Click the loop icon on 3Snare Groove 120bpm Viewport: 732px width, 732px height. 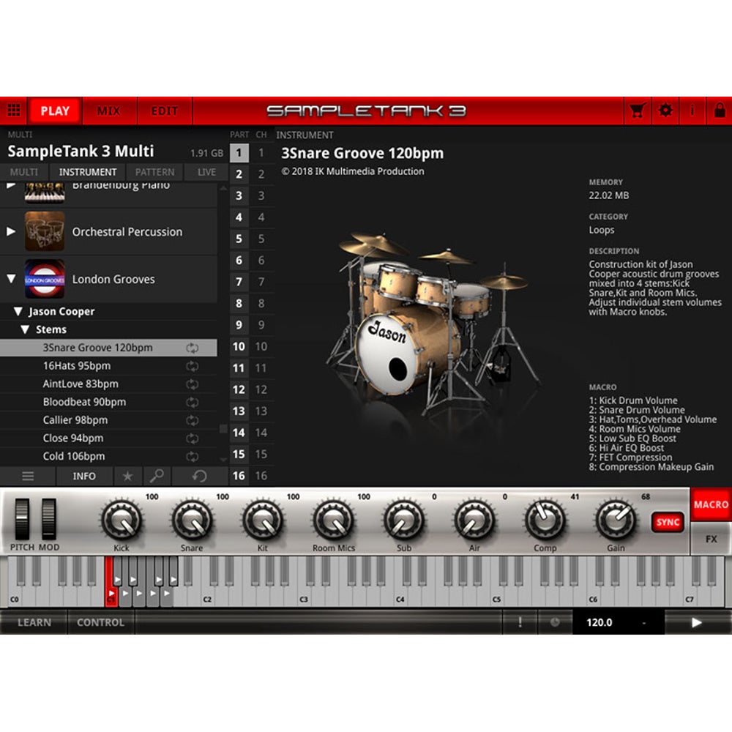point(192,348)
